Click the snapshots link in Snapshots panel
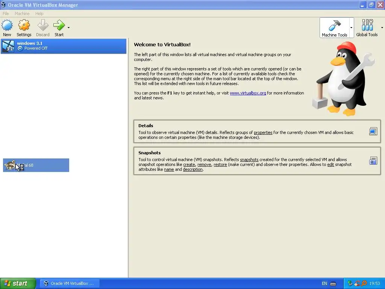The image size is (385, 289). (249, 160)
